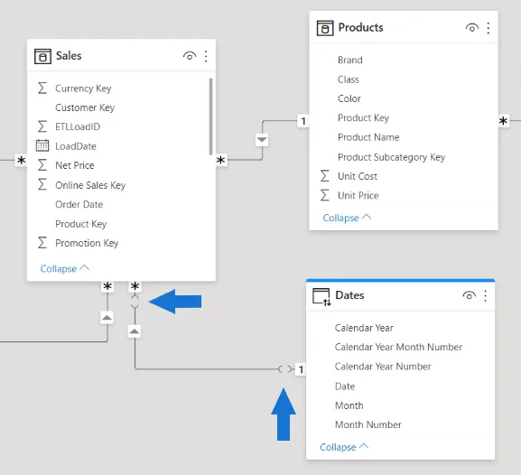The image size is (521, 475).
Task: Click the Sales table field list scrollbar
Action: tap(210, 116)
